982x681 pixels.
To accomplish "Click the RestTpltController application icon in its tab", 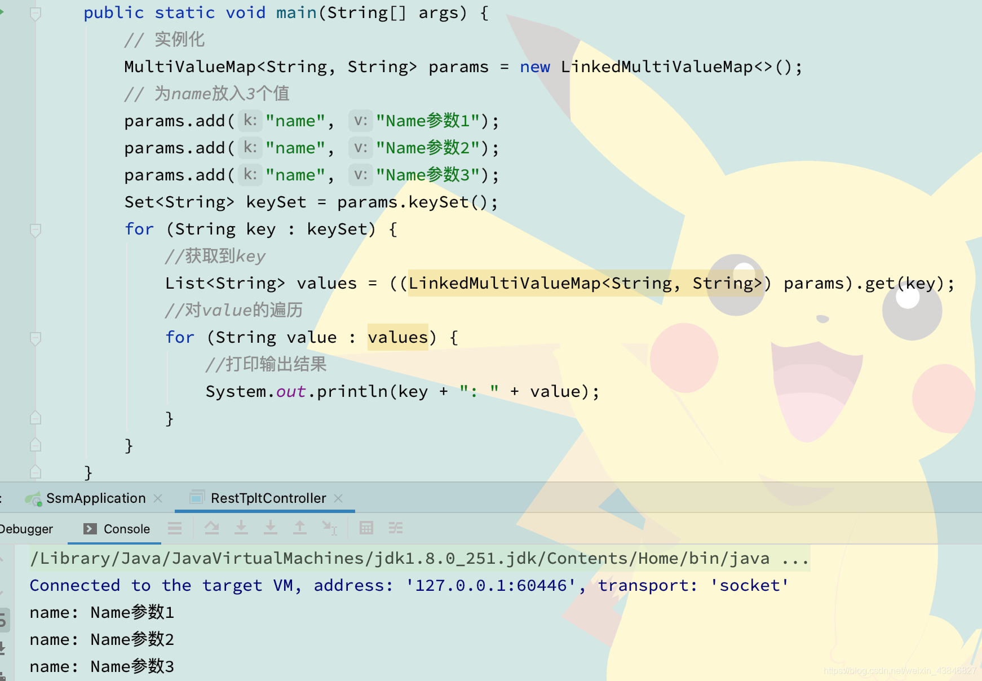I will tap(196, 498).
